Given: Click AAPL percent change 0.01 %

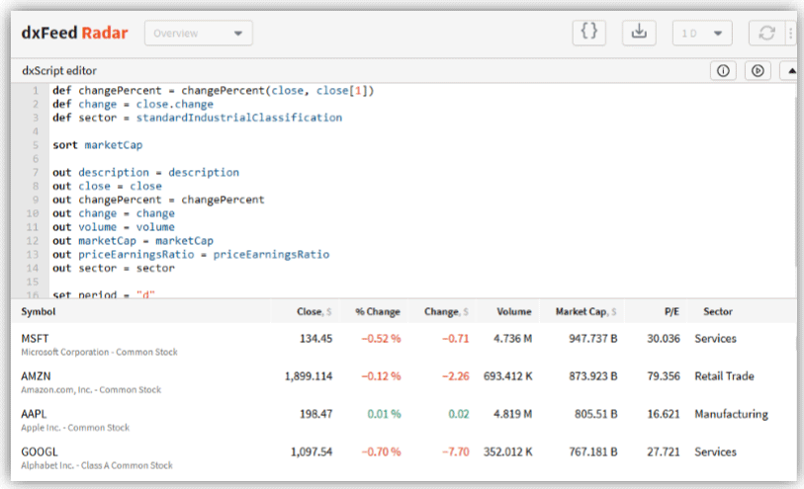Looking at the screenshot, I should click(x=384, y=414).
